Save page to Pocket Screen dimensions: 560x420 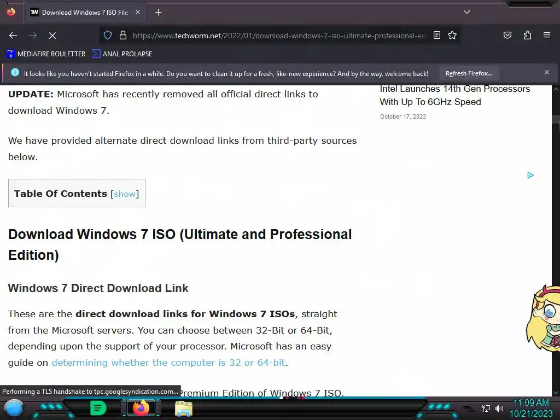507,35
